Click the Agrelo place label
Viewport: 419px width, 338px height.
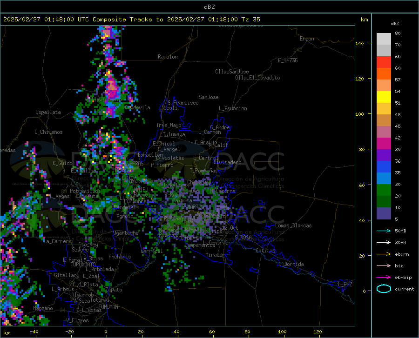click(125, 216)
